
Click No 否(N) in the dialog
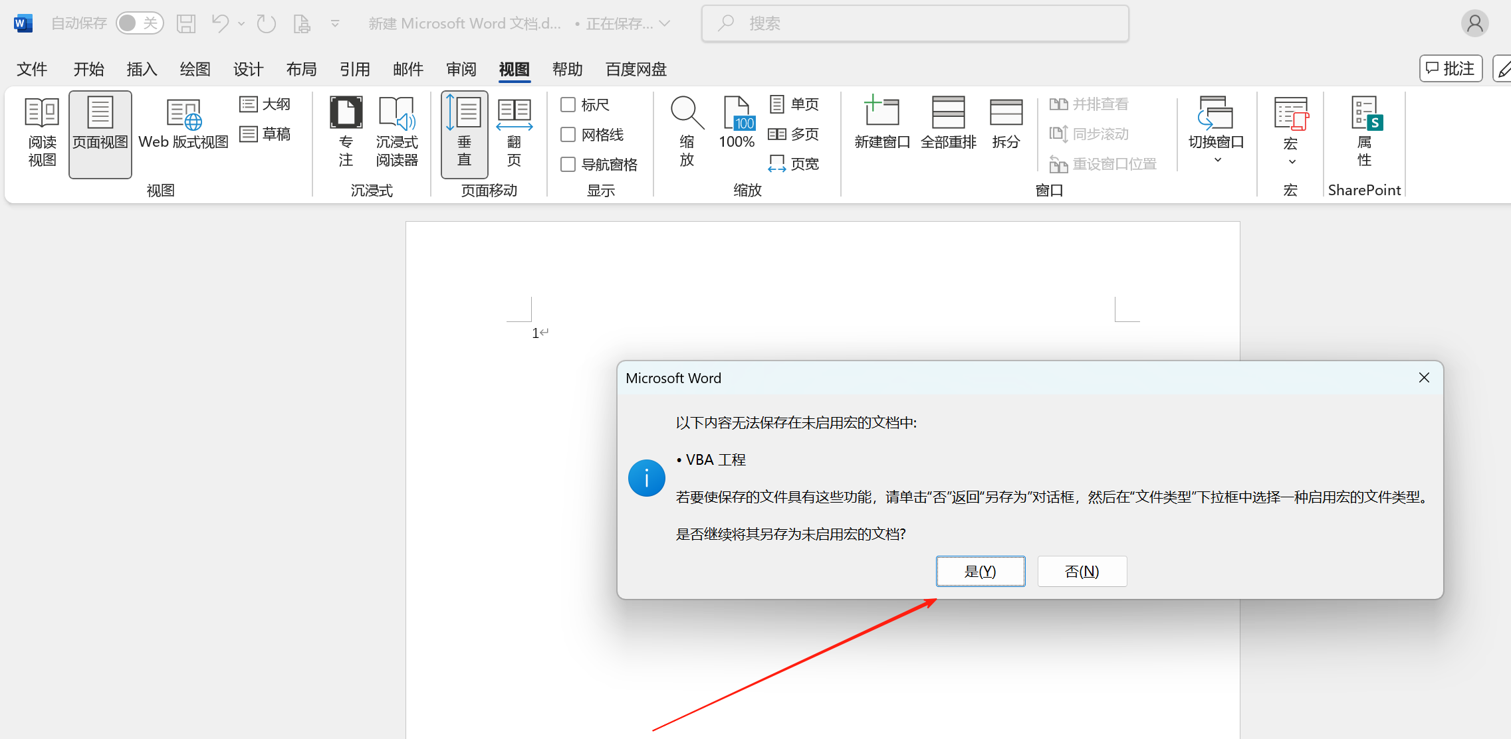1082,572
